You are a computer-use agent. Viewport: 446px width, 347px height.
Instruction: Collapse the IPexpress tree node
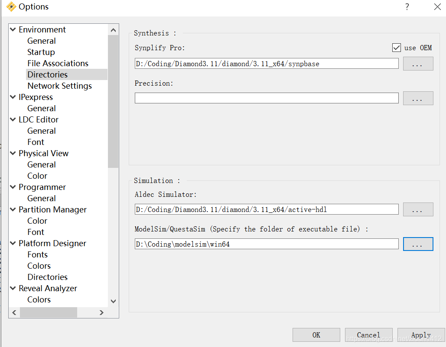(13, 97)
